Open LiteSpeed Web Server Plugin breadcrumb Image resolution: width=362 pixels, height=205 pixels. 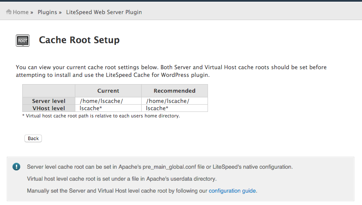(x=104, y=12)
